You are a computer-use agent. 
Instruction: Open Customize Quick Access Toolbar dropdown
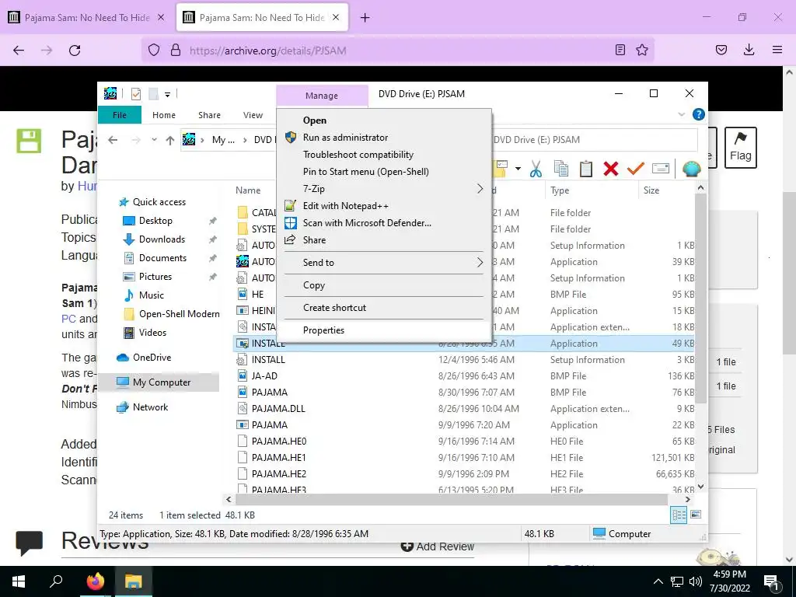pyautogui.click(x=167, y=94)
